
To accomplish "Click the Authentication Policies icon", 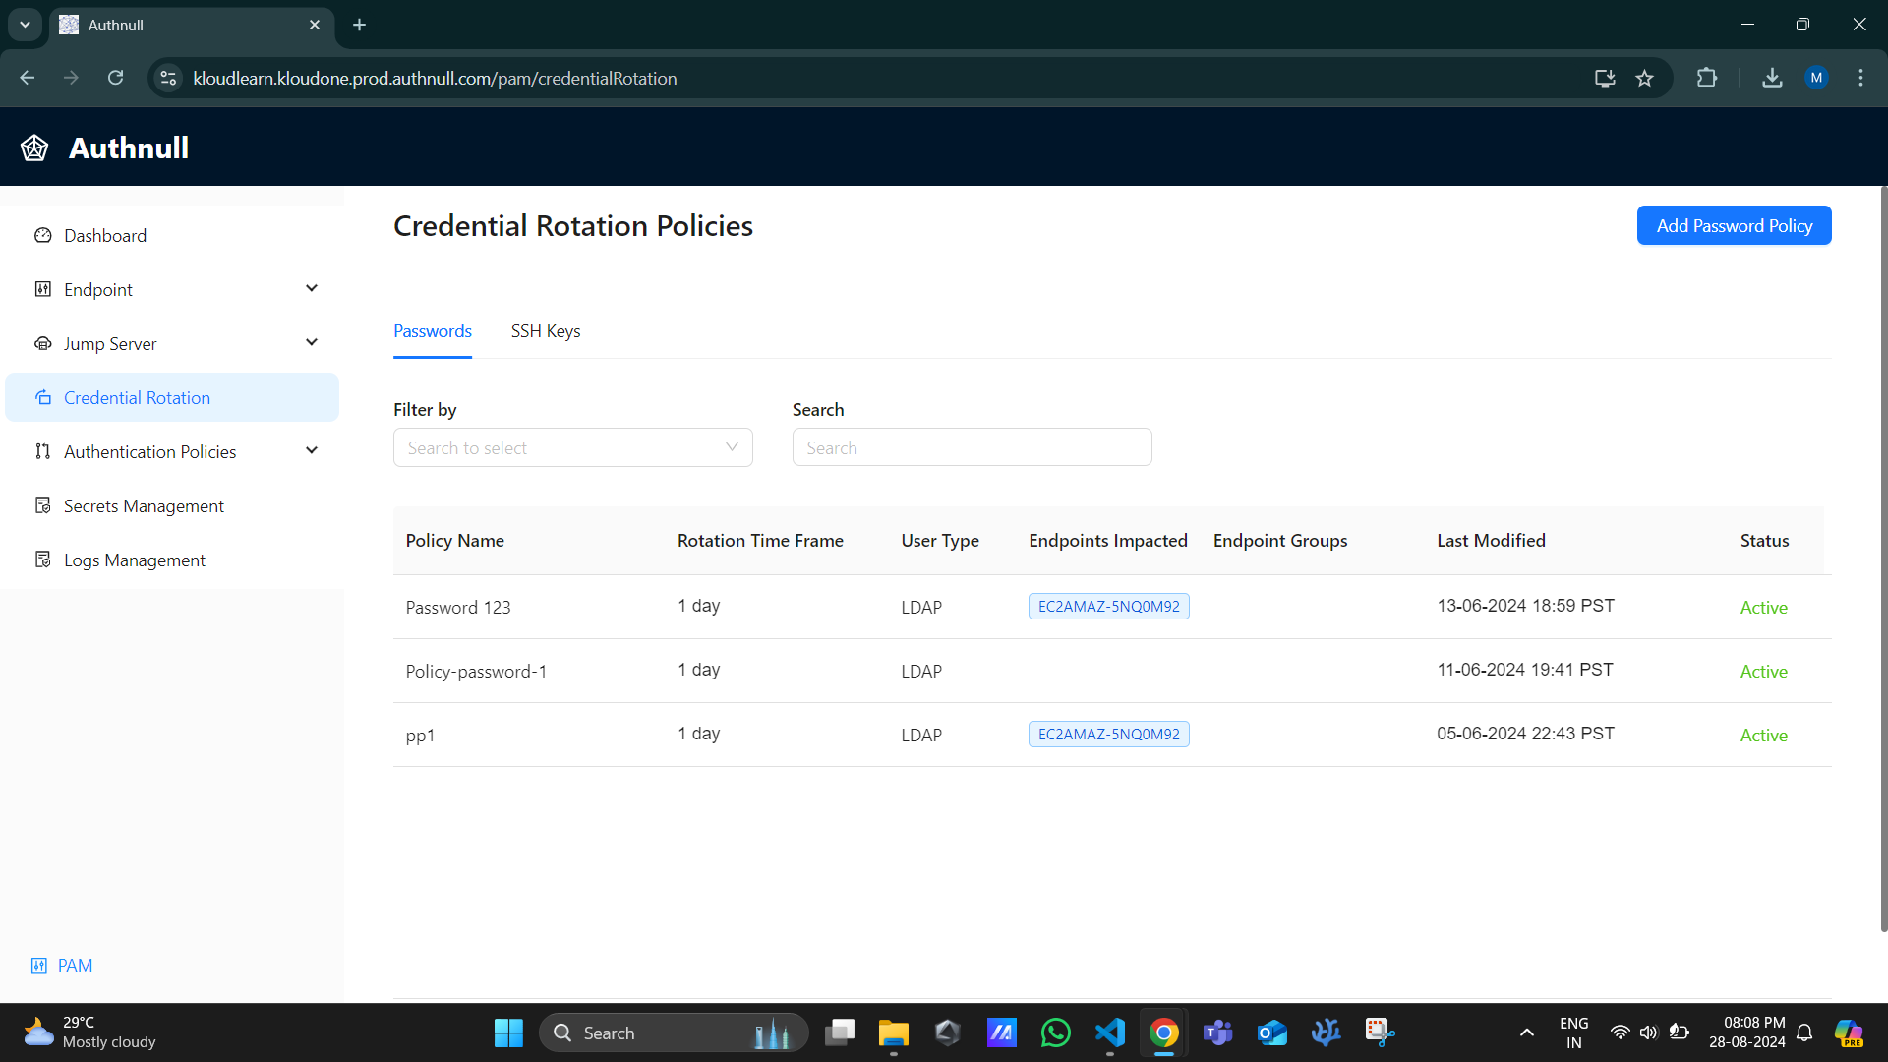I will [43, 451].
